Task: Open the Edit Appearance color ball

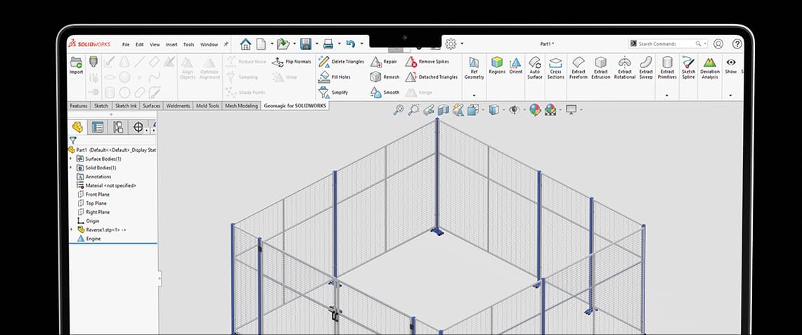Action: 534,110
